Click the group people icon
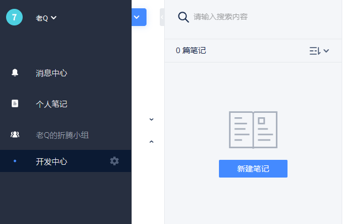This screenshot has height=224, width=345. (15, 134)
